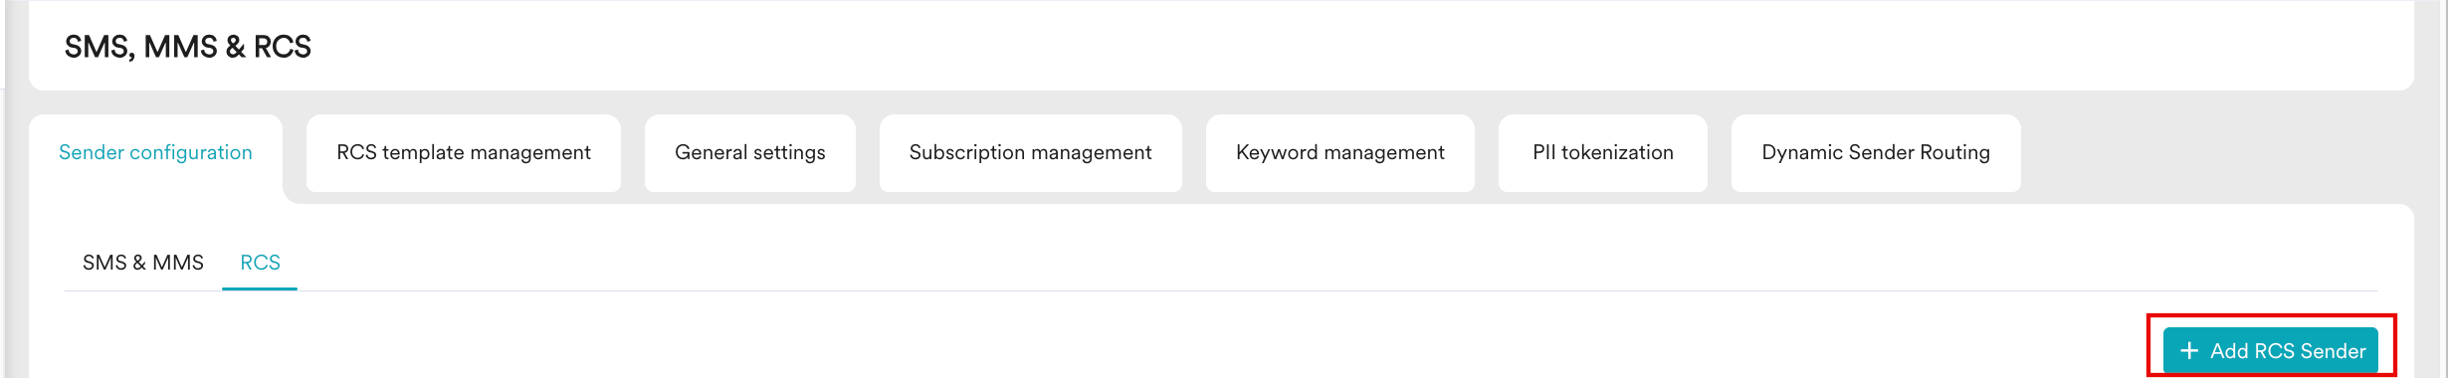Click the word 'General' in General settings

coord(711,153)
